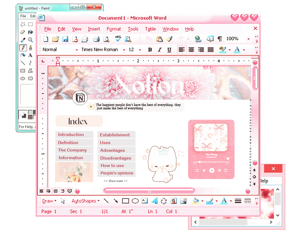
Task: Click the Insert Clip Art icon
Action: [174, 201]
